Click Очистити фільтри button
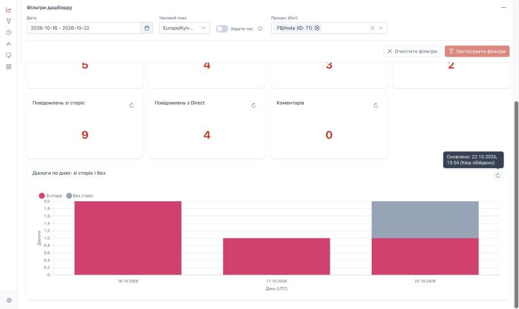This screenshot has height=309, width=519. (412, 51)
